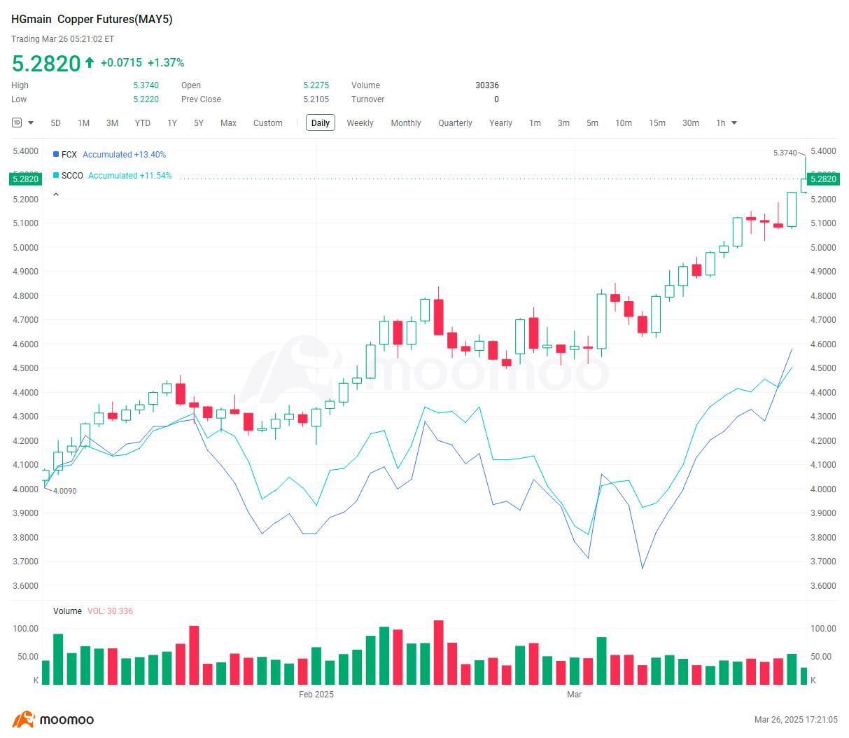Select the Max time range
The height and width of the screenshot is (738, 849).
(x=228, y=123)
